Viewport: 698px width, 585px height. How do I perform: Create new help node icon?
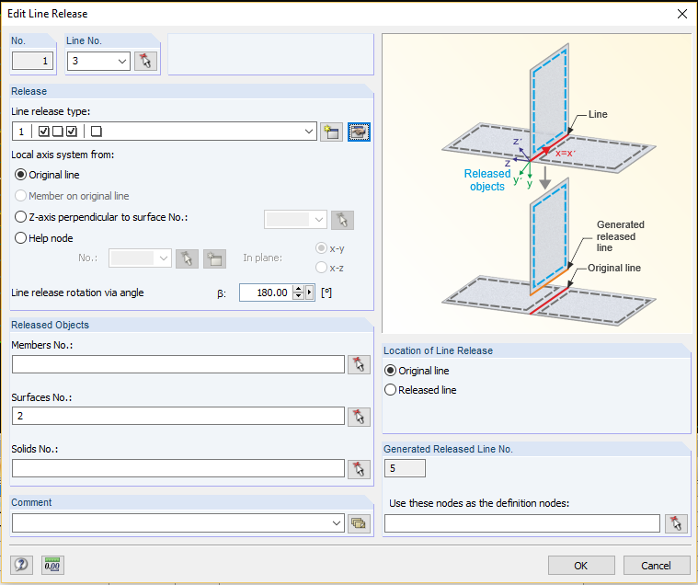214,258
